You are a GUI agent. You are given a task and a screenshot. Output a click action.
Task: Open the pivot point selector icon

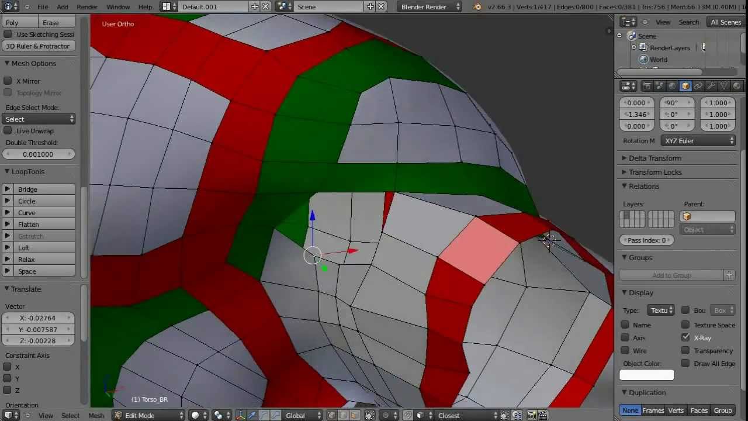[221, 415]
